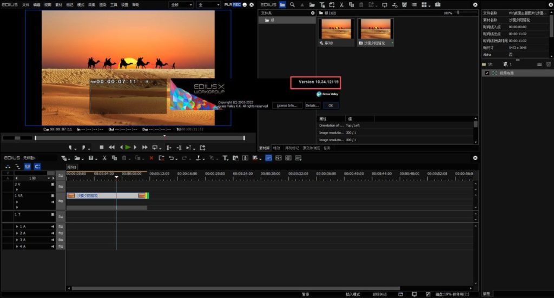Open the 工具 menu

[114, 5]
